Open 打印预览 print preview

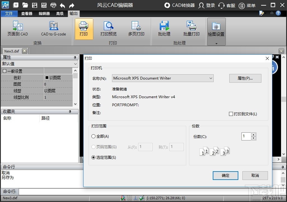108,29
